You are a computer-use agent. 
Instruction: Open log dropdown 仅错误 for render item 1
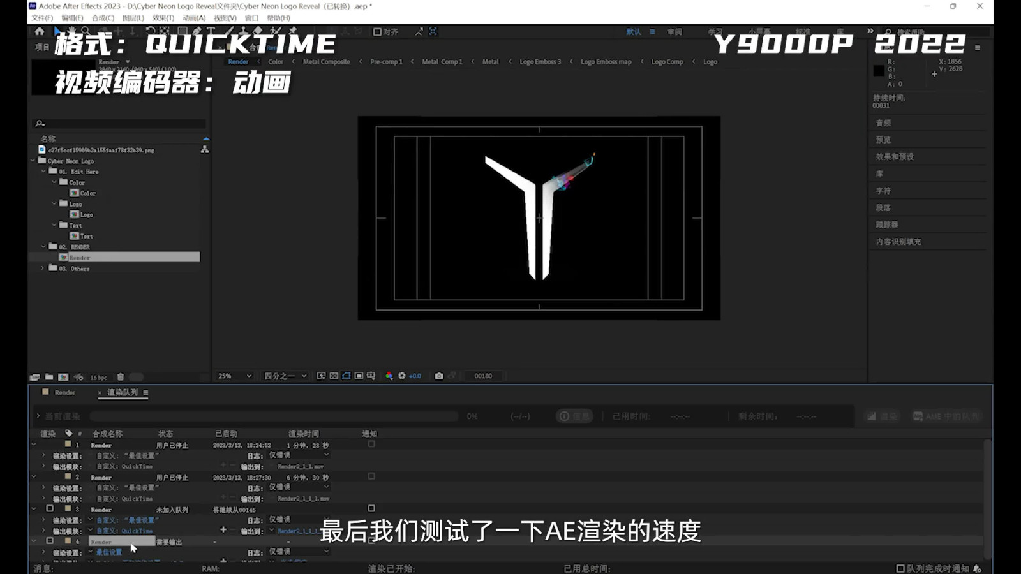(x=299, y=455)
